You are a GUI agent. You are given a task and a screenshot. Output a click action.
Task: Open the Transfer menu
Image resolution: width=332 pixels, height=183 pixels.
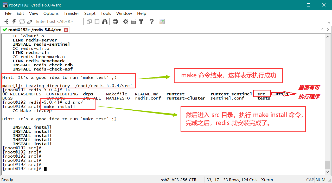(x=71, y=13)
